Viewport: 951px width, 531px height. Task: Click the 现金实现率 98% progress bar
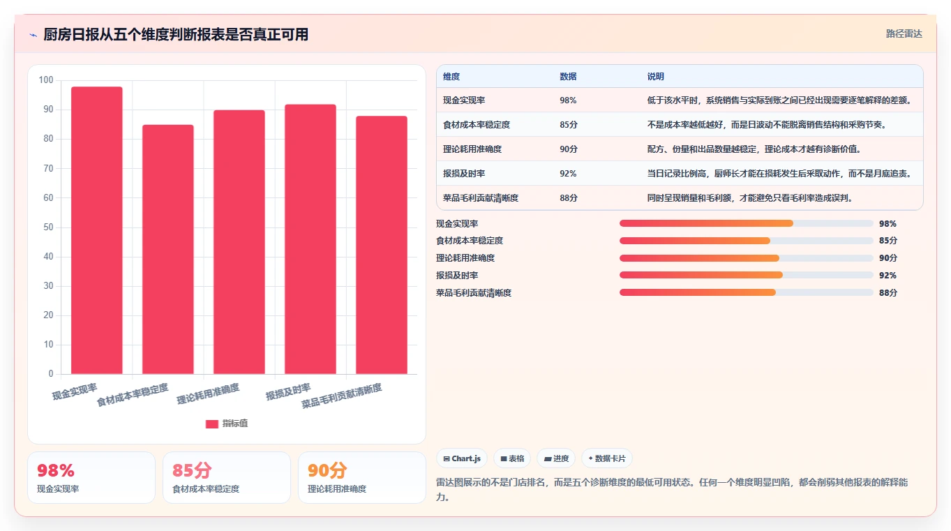(x=747, y=223)
